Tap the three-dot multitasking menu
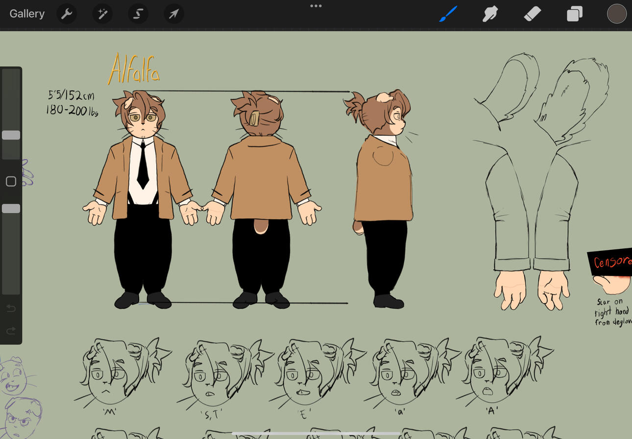The image size is (632, 439). click(x=316, y=6)
